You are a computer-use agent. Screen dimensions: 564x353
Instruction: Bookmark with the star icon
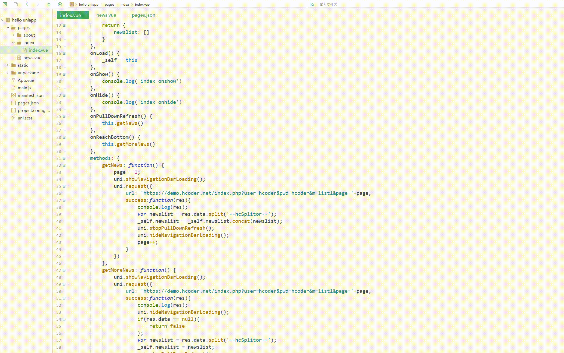tap(49, 4)
